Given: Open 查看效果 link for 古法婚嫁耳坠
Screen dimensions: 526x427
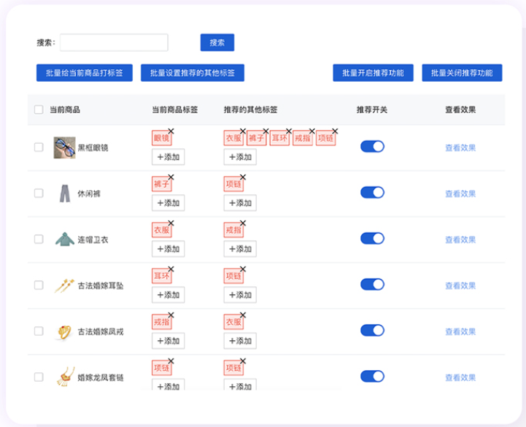Looking at the screenshot, I should coord(460,285).
